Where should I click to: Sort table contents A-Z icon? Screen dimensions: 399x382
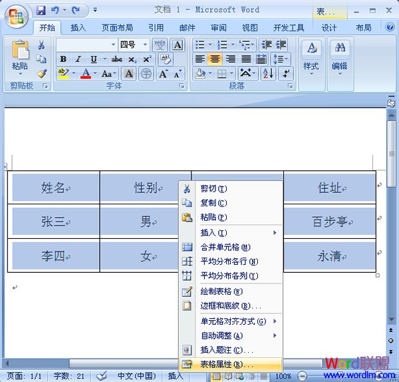pos(268,74)
